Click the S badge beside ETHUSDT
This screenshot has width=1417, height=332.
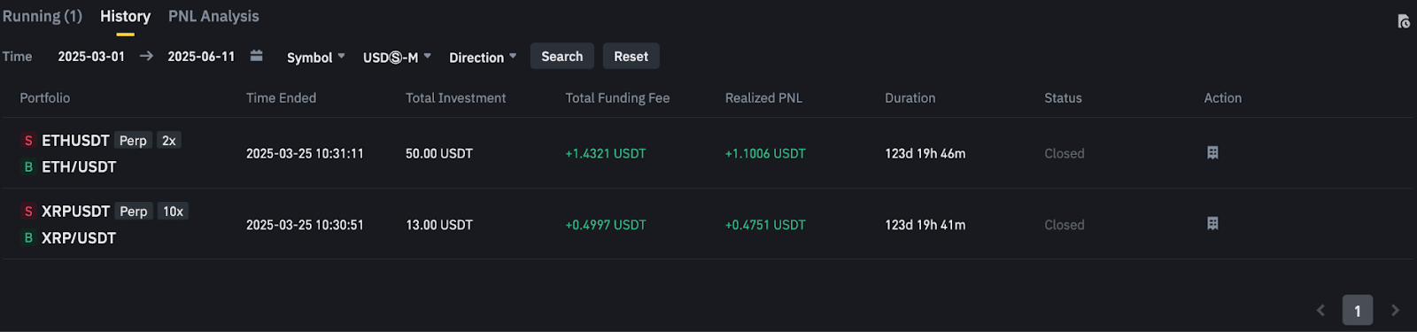[x=28, y=141]
